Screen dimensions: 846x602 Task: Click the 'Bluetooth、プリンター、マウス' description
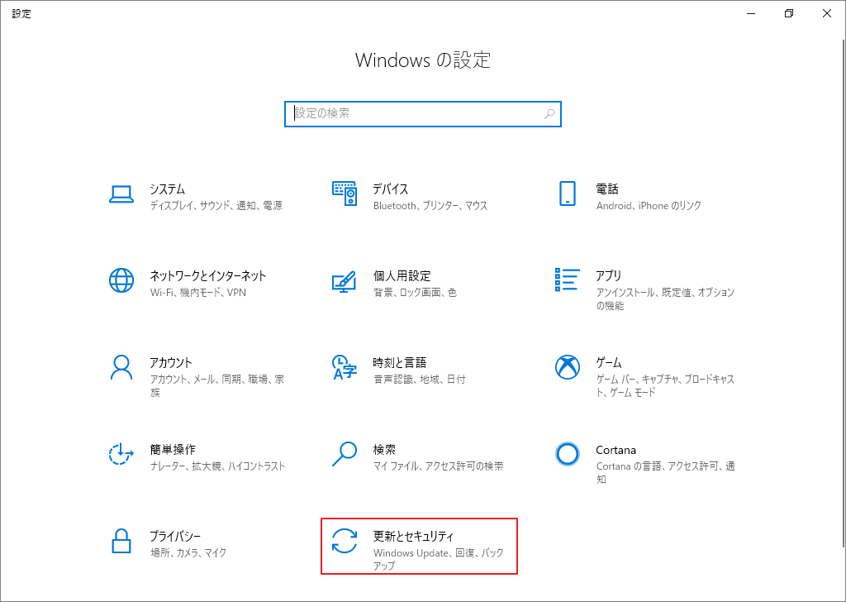430,206
